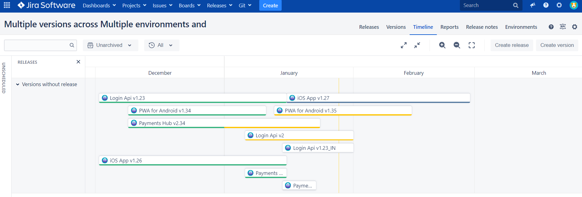Click the Payments Hub v2.34 icon
This screenshot has width=582, height=197.
click(x=134, y=123)
